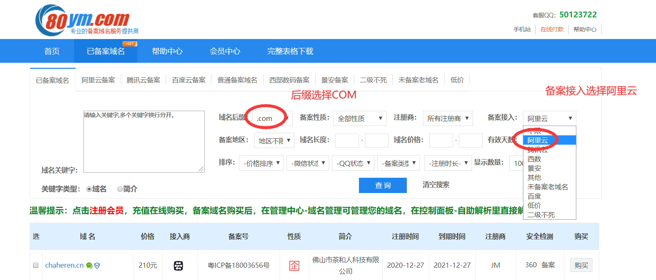The height and width of the screenshot is (280, 656).
Task: Click the red 注册会员 link
Action: coord(106,210)
